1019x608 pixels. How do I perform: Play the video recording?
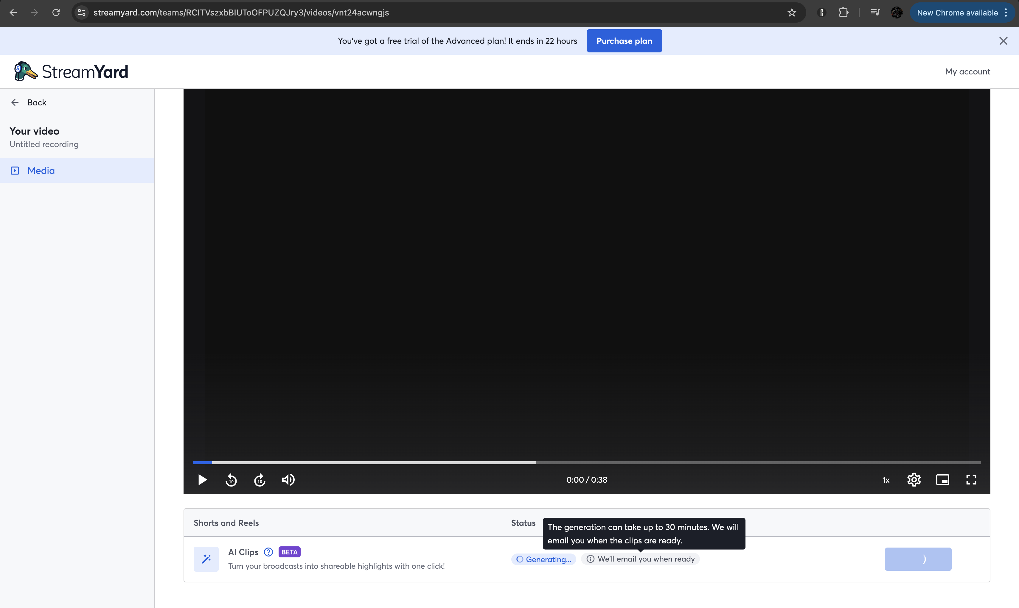203,480
